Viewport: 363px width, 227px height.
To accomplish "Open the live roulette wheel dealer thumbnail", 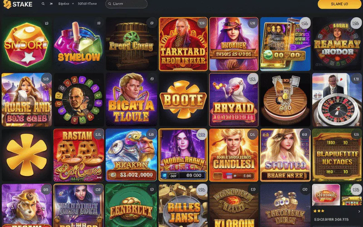I will pyautogui.click(x=337, y=99).
